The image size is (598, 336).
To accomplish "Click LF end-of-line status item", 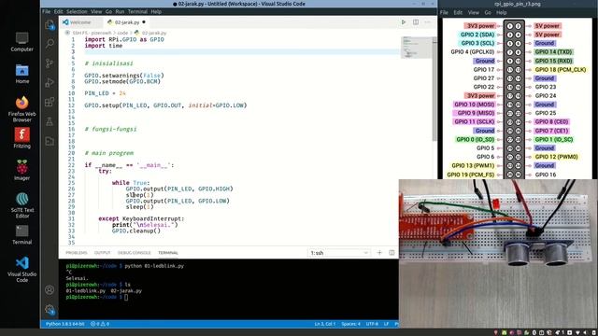I will click(x=386, y=324).
